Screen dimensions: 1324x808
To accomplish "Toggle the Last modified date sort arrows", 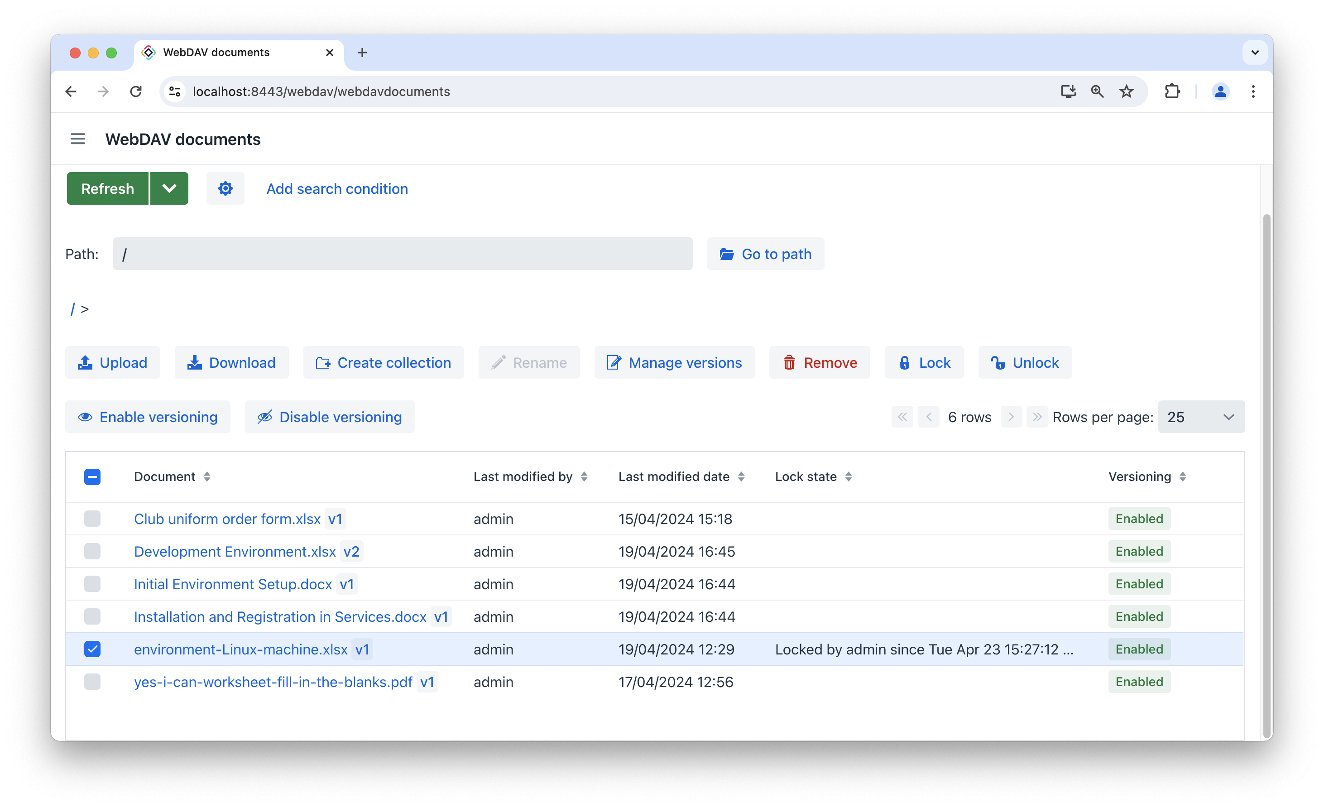I will [742, 476].
